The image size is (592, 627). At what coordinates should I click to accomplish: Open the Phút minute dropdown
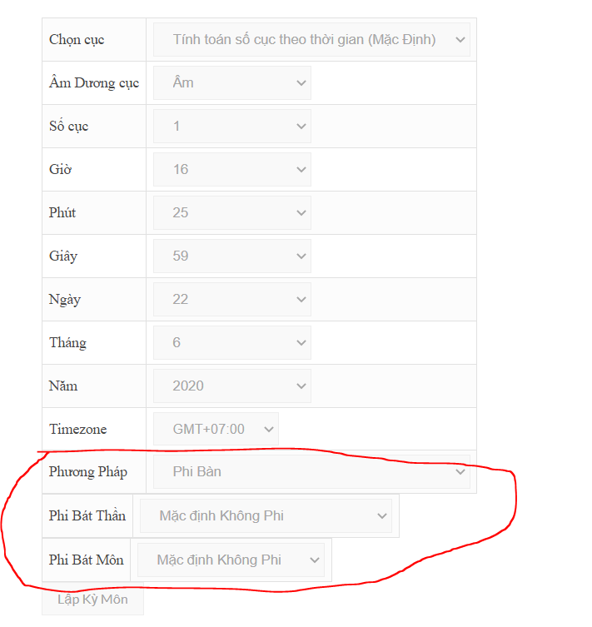[x=231, y=212]
